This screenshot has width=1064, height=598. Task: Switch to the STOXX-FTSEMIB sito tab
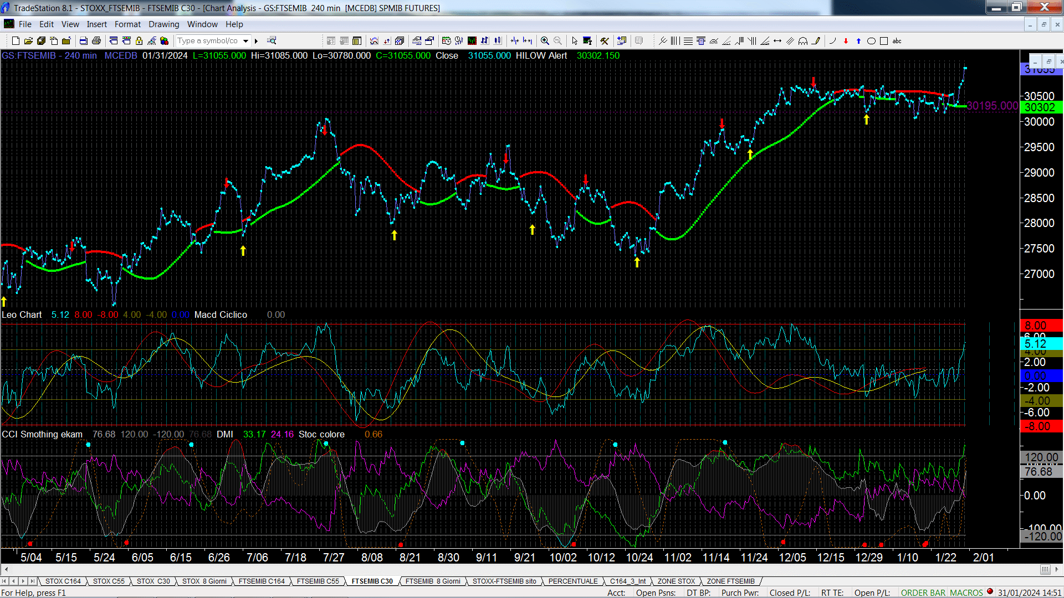[504, 581]
